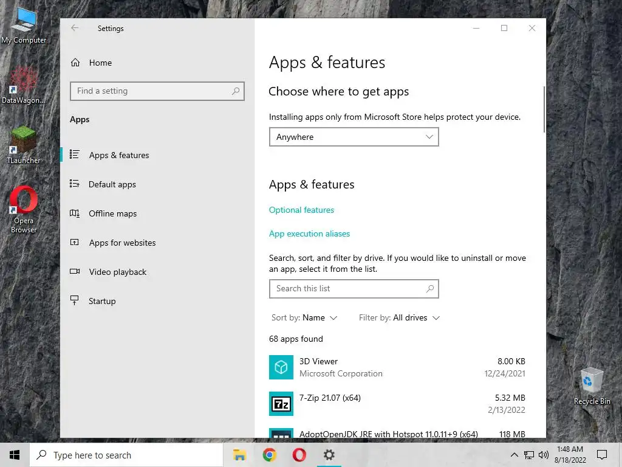Select TLauncher desktop shortcut

[x=24, y=145]
